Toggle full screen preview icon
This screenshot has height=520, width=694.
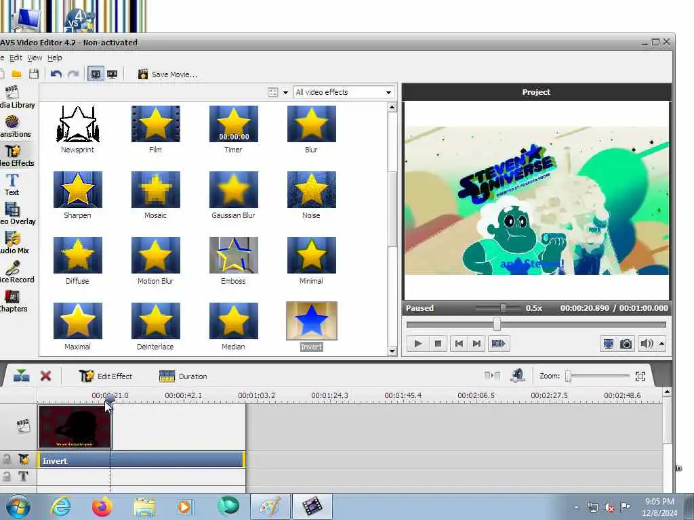[609, 343]
